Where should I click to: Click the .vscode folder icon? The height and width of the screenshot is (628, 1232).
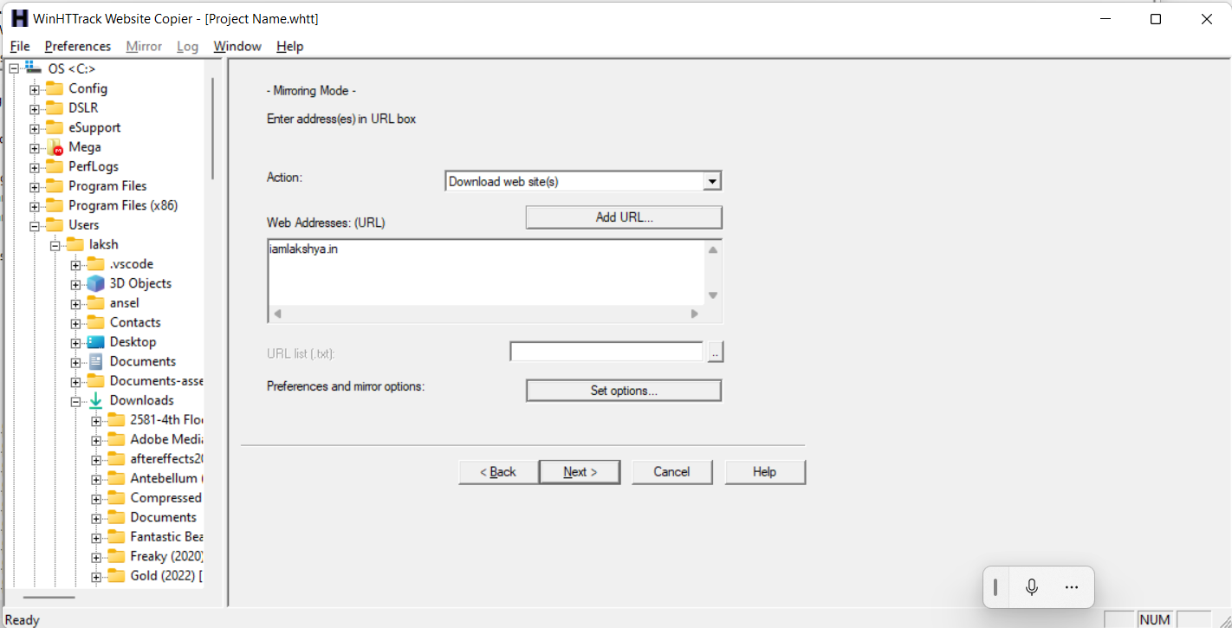click(x=95, y=264)
